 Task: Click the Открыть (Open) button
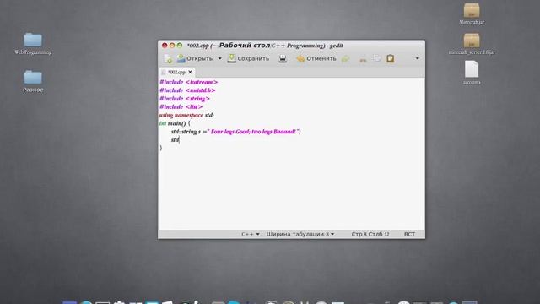195,58
